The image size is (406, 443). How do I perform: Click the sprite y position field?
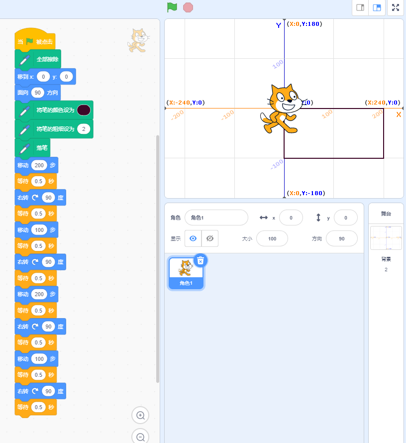(x=346, y=218)
